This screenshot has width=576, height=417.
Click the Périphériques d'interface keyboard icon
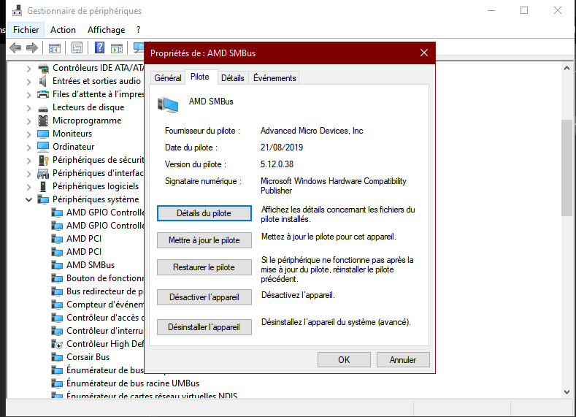(x=43, y=173)
